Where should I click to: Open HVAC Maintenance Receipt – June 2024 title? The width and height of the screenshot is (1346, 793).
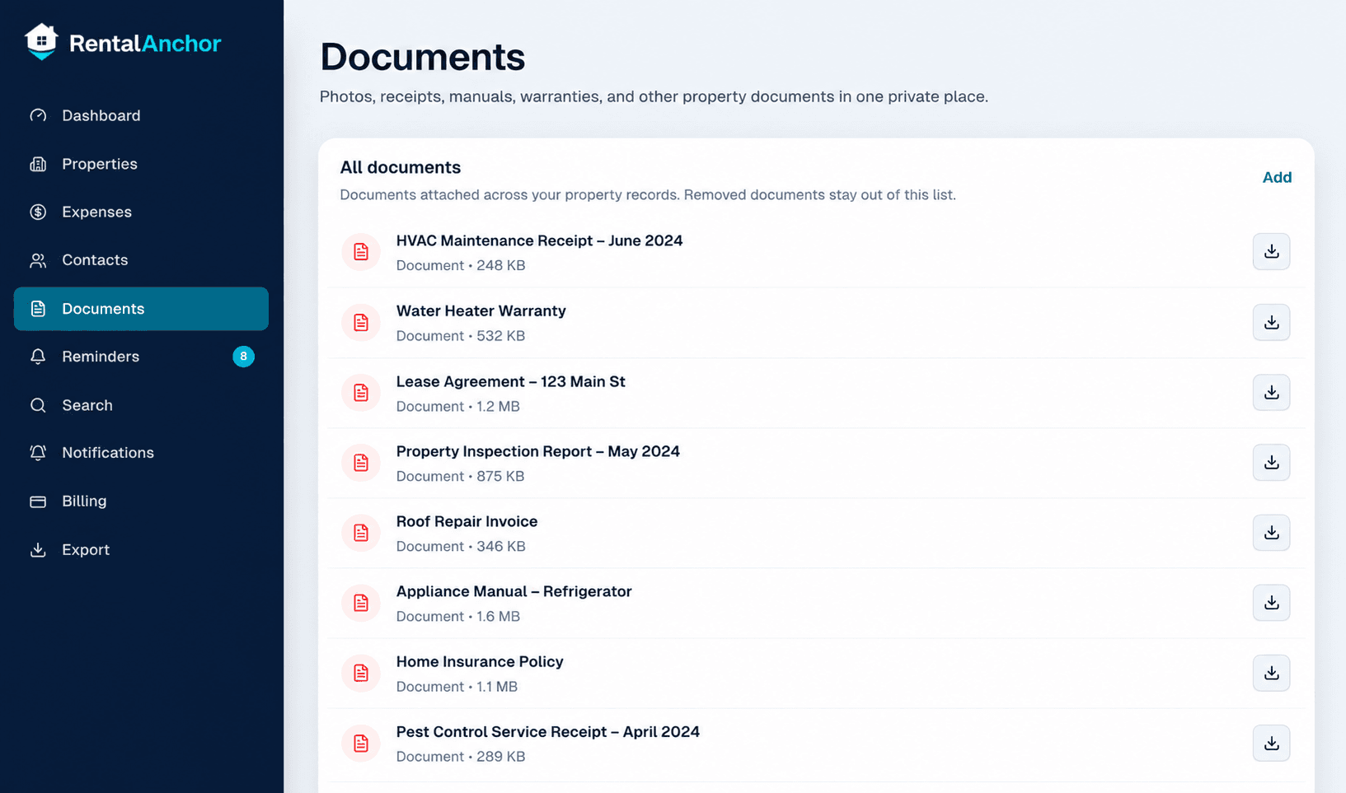539,240
